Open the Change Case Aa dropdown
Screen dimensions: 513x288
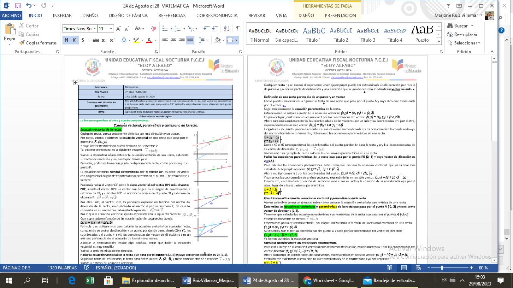coord(140,28)
